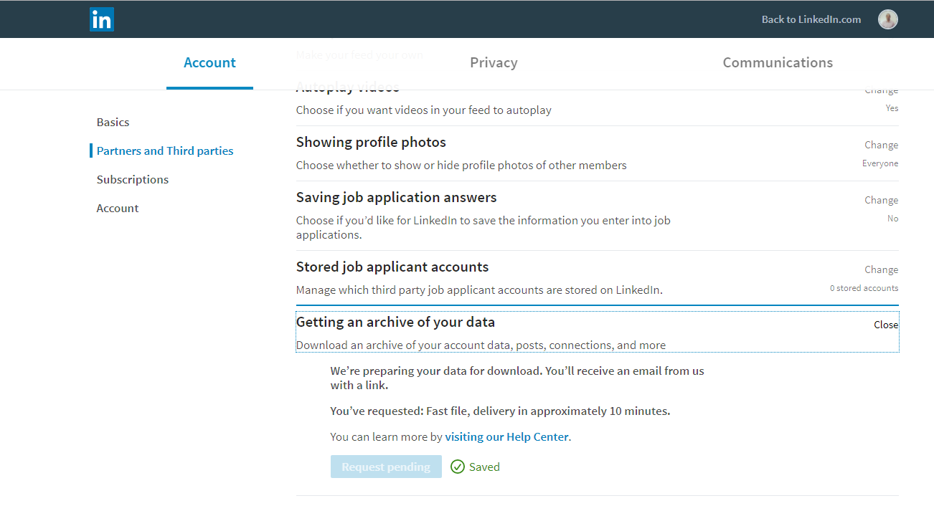Image resolution: width=934 pixels, height=516 pixels.
Task: Switch to the Privacy tab
Action: point(494,63)
